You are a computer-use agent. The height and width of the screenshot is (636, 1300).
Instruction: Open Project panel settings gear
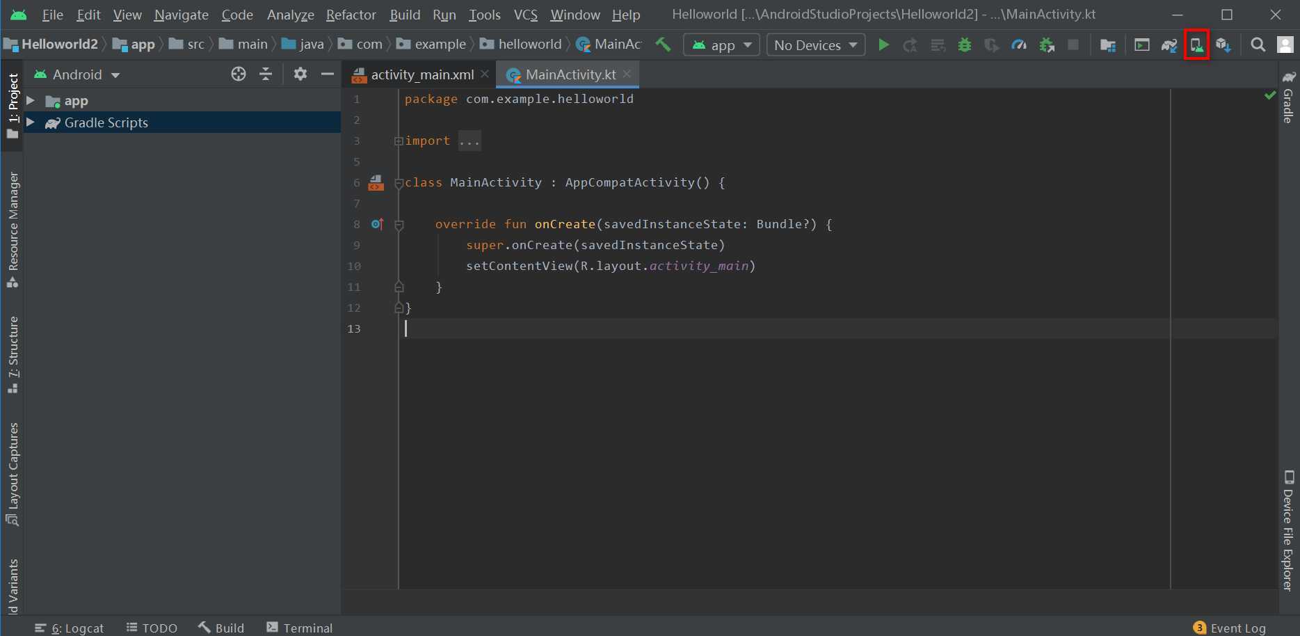pyautogui.click(x=300, y=74)
